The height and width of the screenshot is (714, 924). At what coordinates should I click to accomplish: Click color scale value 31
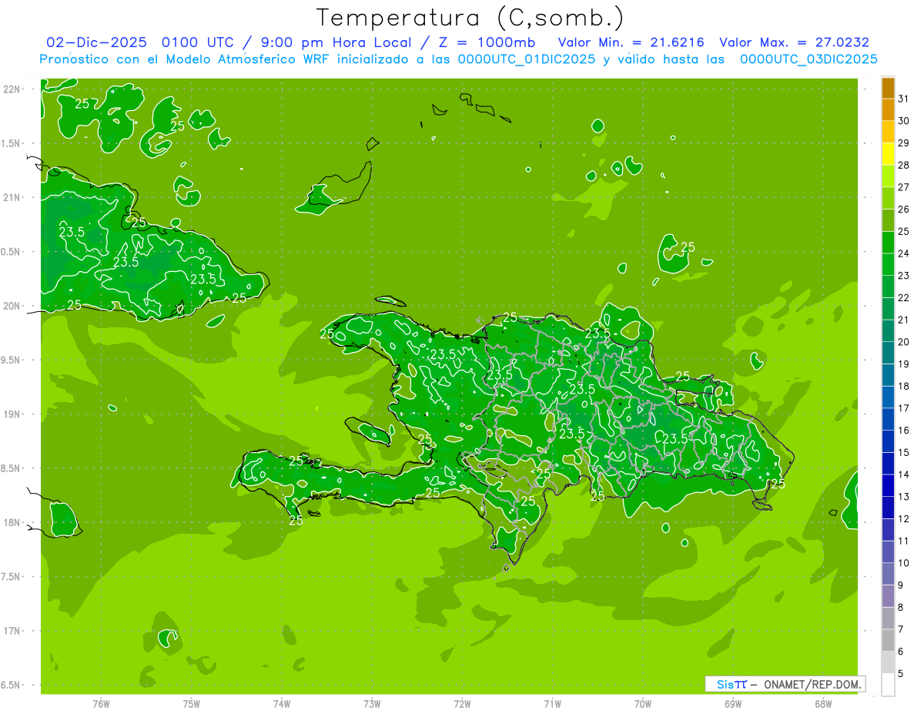click(903, 99)
